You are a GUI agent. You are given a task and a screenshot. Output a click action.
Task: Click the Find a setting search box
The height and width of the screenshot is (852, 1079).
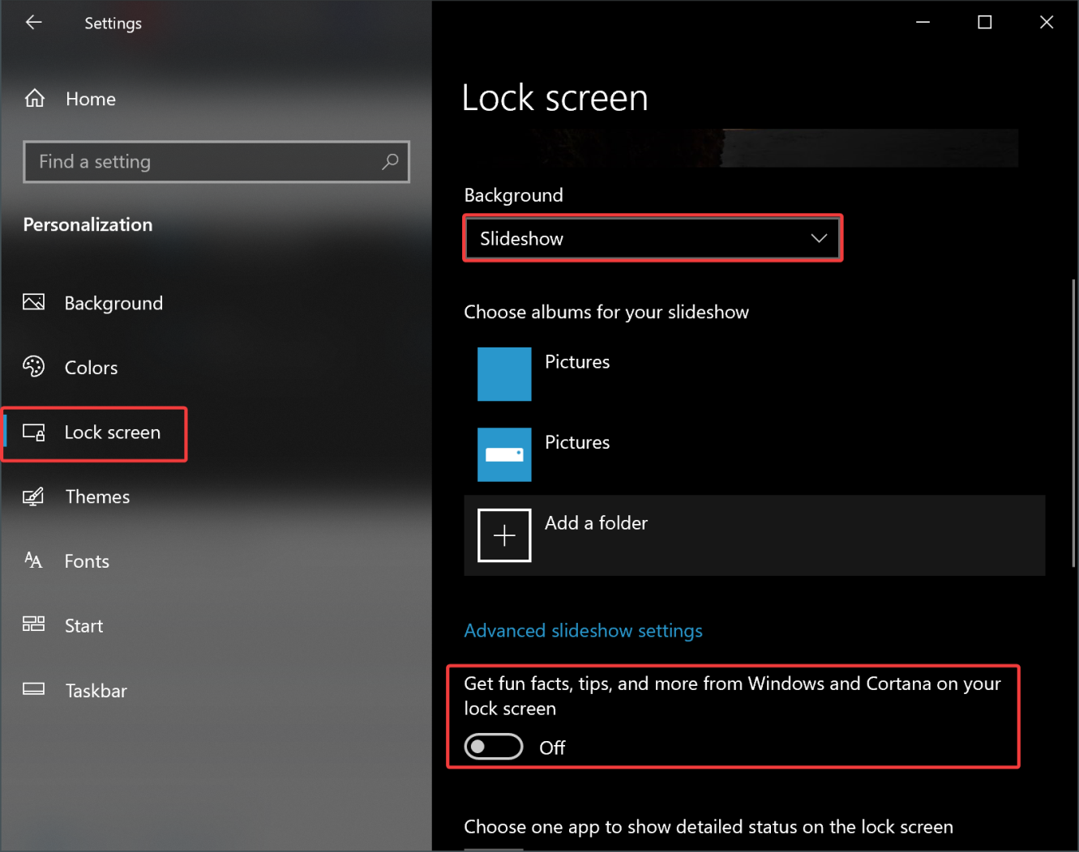tap(203, 162)
